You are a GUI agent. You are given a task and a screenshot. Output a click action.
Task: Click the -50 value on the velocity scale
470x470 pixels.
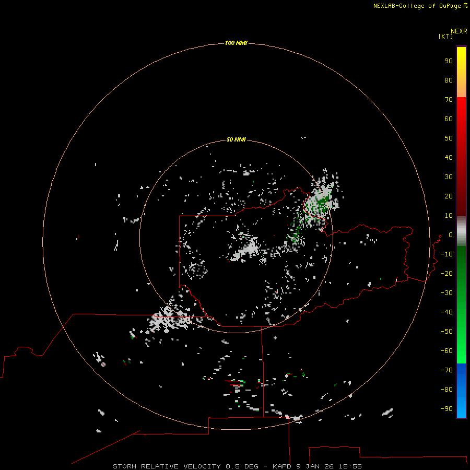pyautogui.click(x=446, y=332)
